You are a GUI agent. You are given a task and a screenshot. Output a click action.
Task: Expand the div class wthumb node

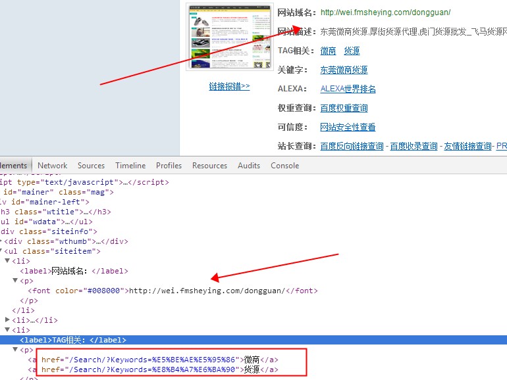(2, 241)
